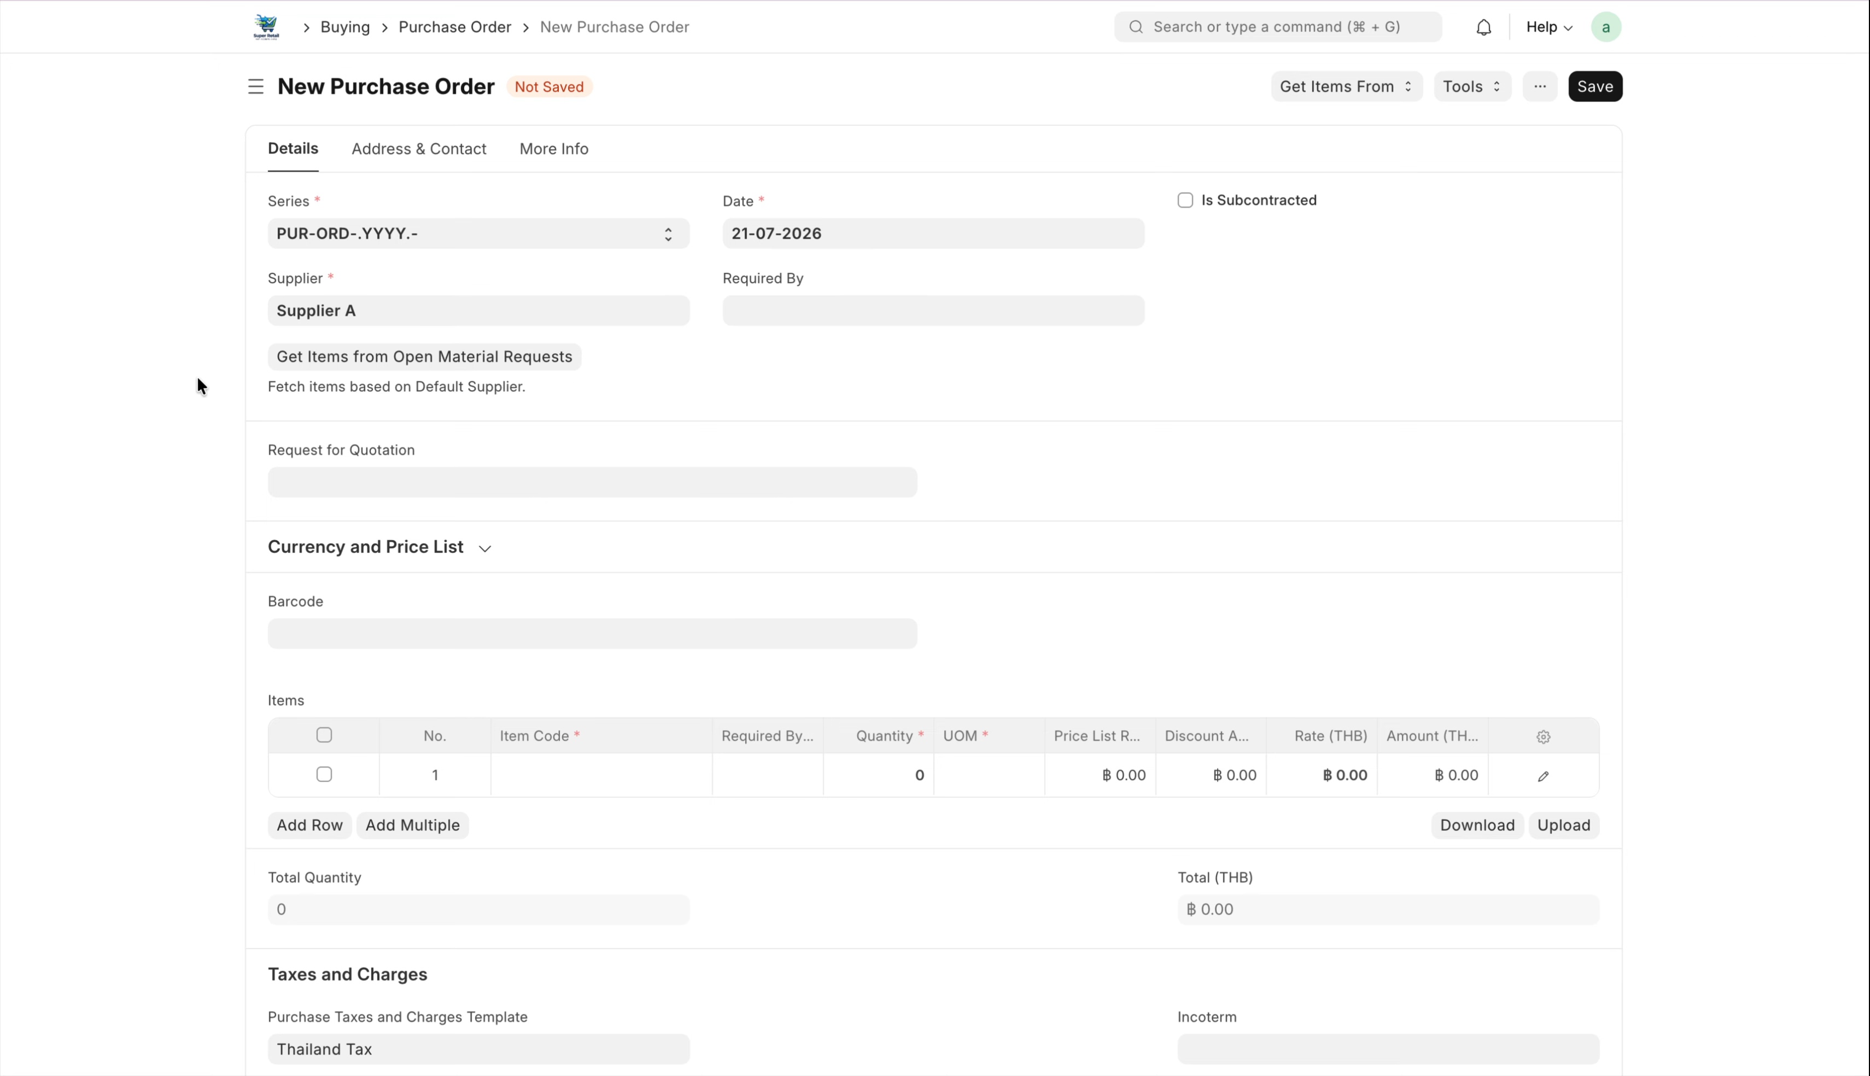Click the Taxes and Charges heading
This screenshot has width=1870, height=1076.
coord(347,974)
